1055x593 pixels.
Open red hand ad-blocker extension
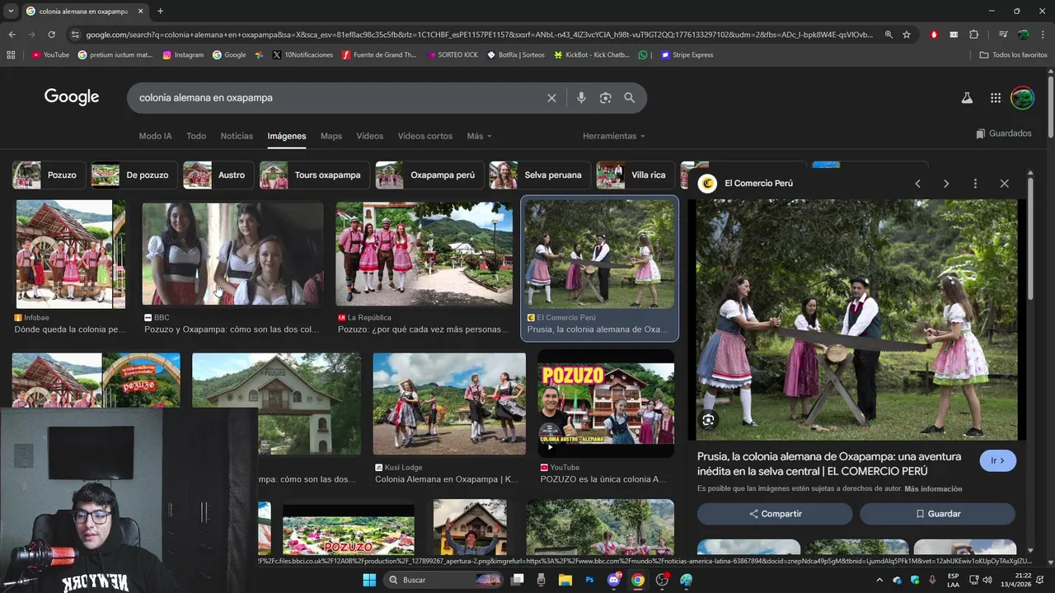point(934,35)
